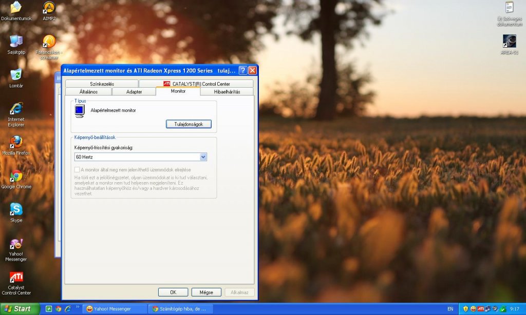The width and height of the screenshot is (526, 315).
Task: Click the yellow security shield tray icon
Action: [x=465, y=309]
